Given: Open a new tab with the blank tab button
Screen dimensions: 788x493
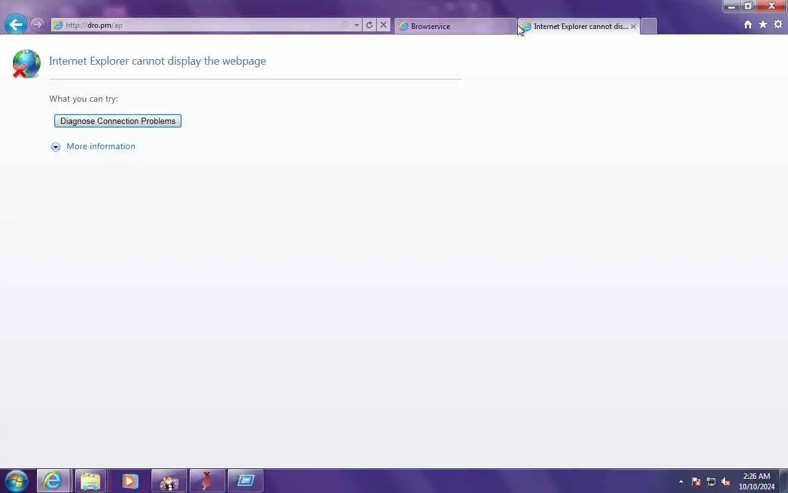Looking at the screenshot, I should click(648, 26).
